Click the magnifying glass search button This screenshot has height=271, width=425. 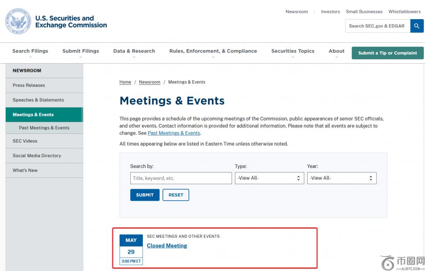pos(417,26)
